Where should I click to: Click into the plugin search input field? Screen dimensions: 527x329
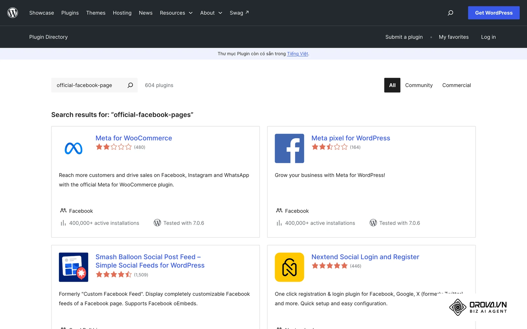89,85
